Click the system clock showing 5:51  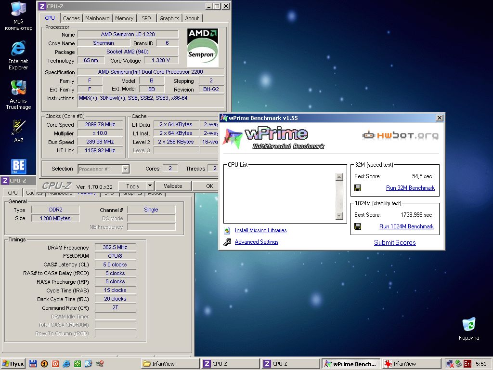pos(481,364)
